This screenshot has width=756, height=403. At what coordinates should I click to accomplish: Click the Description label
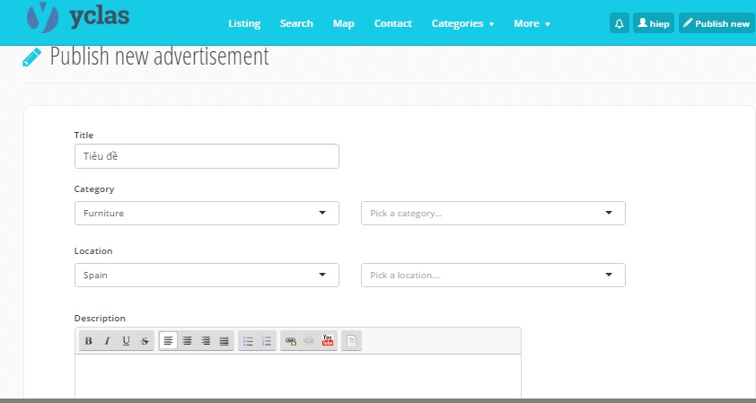point(100,318)
